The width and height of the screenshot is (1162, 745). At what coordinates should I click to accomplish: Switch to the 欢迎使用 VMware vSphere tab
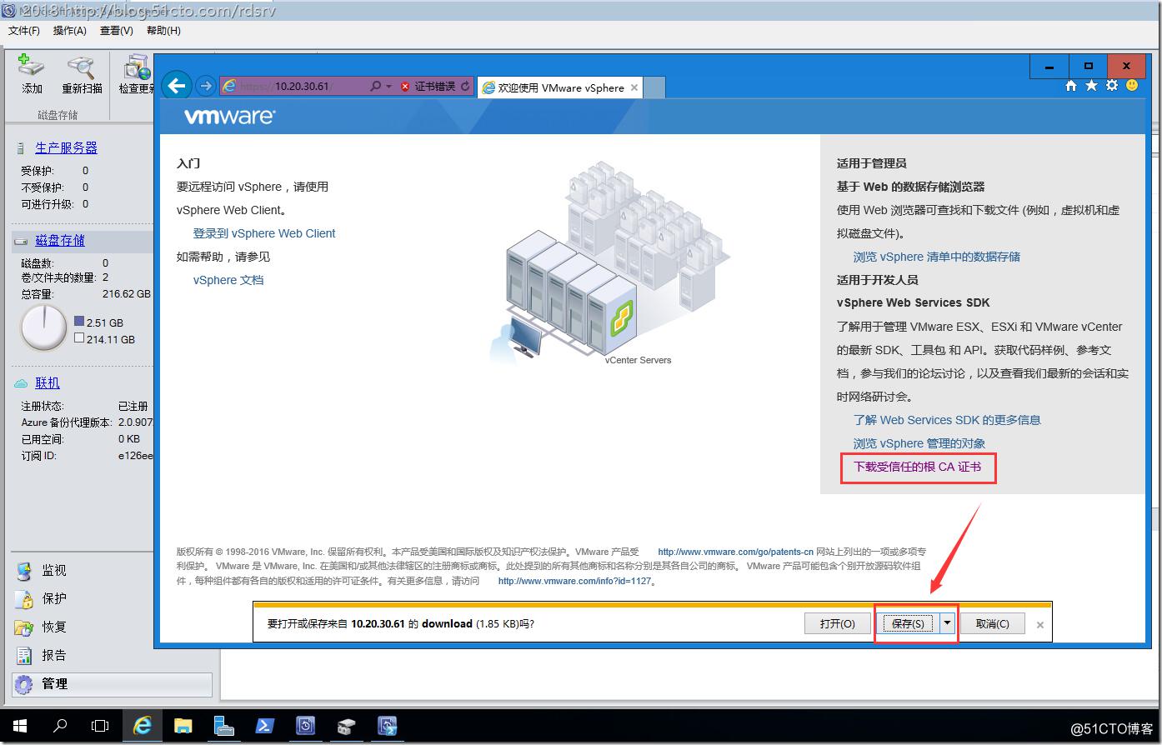[x=557, y=87]
